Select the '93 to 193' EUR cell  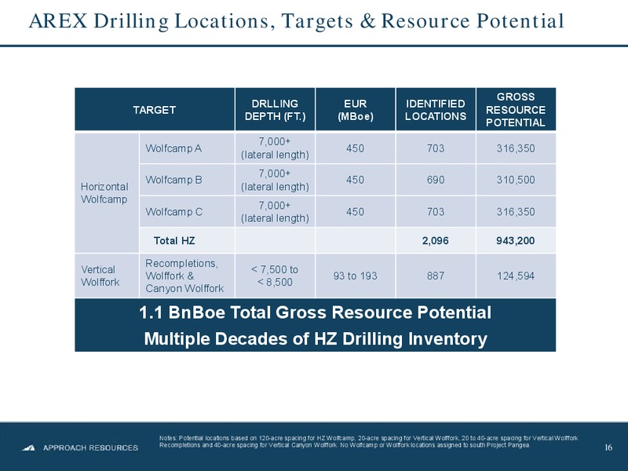tap(356, 276)
